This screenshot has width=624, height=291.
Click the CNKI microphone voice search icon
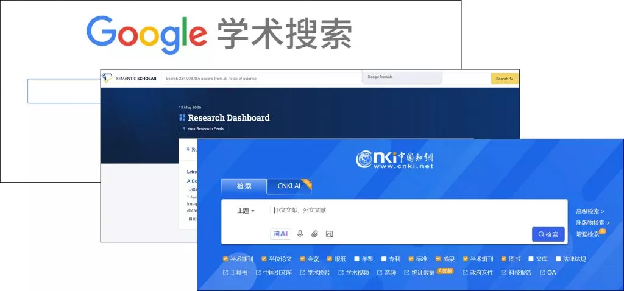click(300, 234)
